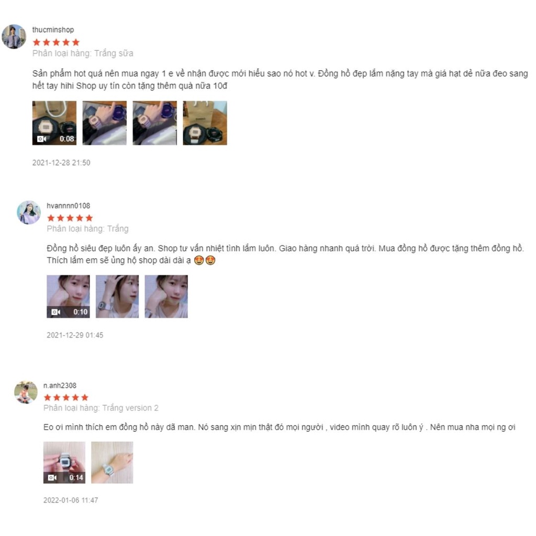Click the hvannnn0108 username
This screenshot has height=536, width=536.
69,206
